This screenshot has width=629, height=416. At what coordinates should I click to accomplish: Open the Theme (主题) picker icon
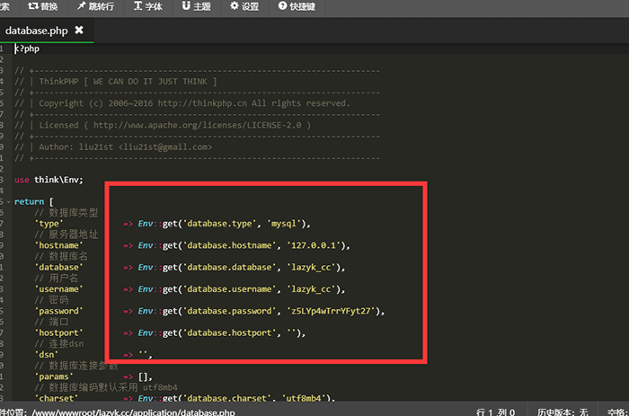coord(186,6)
